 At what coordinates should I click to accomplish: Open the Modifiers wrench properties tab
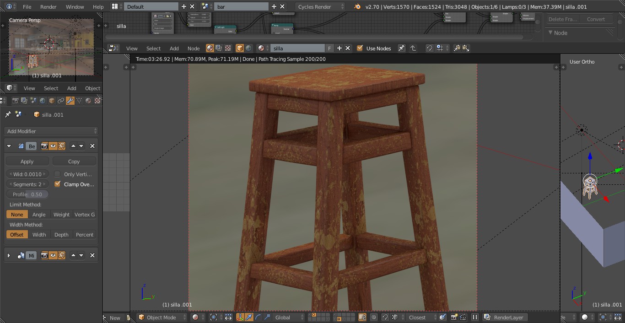[x=70, y=101]
